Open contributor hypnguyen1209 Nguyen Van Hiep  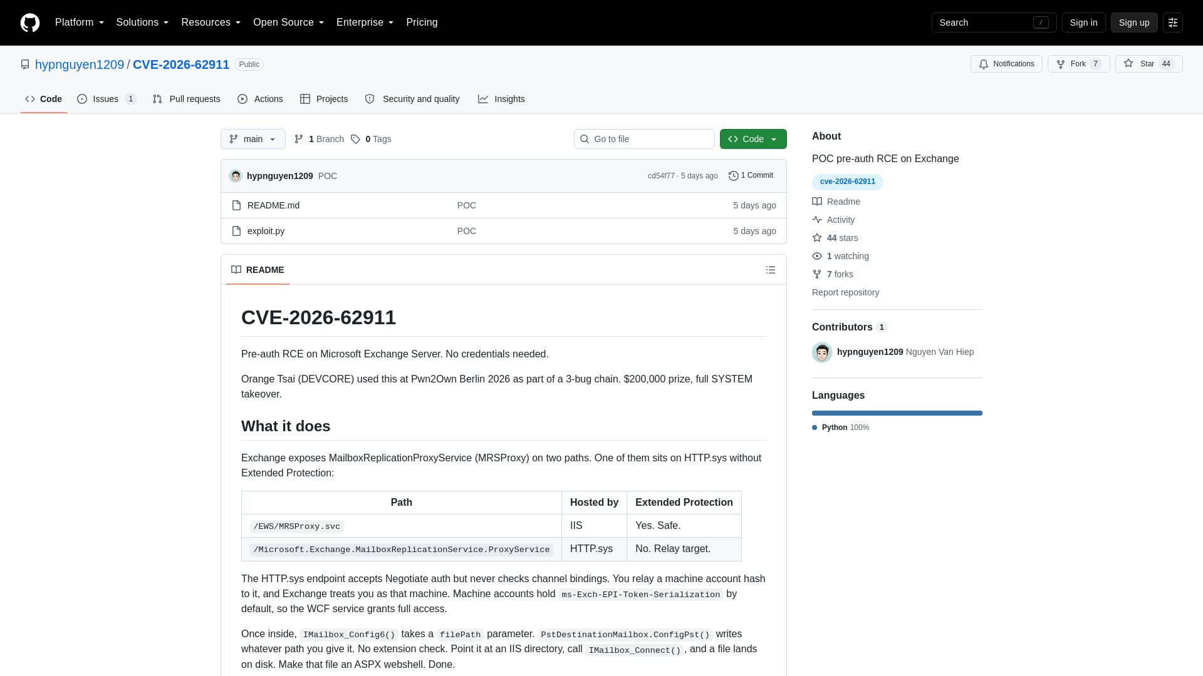click(905, 352)
